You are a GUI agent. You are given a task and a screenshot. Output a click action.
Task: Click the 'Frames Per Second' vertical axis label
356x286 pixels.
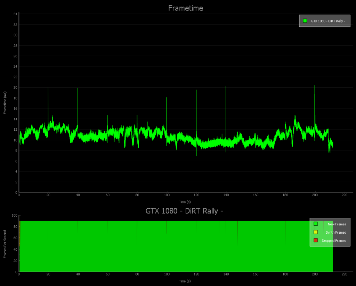5,244
